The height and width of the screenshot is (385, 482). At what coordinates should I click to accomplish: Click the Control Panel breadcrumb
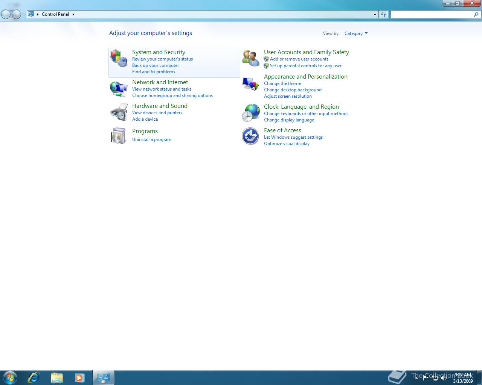click(55, 14)
